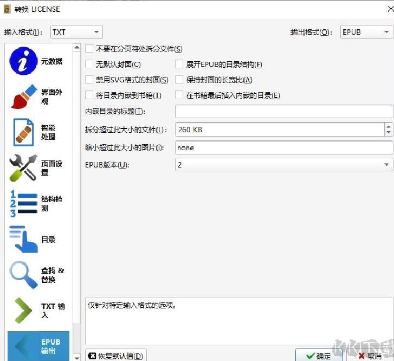Select the TXT 输入 green chevron icon
The width and height of the screenshot is (394, 361).
(23, 311)
